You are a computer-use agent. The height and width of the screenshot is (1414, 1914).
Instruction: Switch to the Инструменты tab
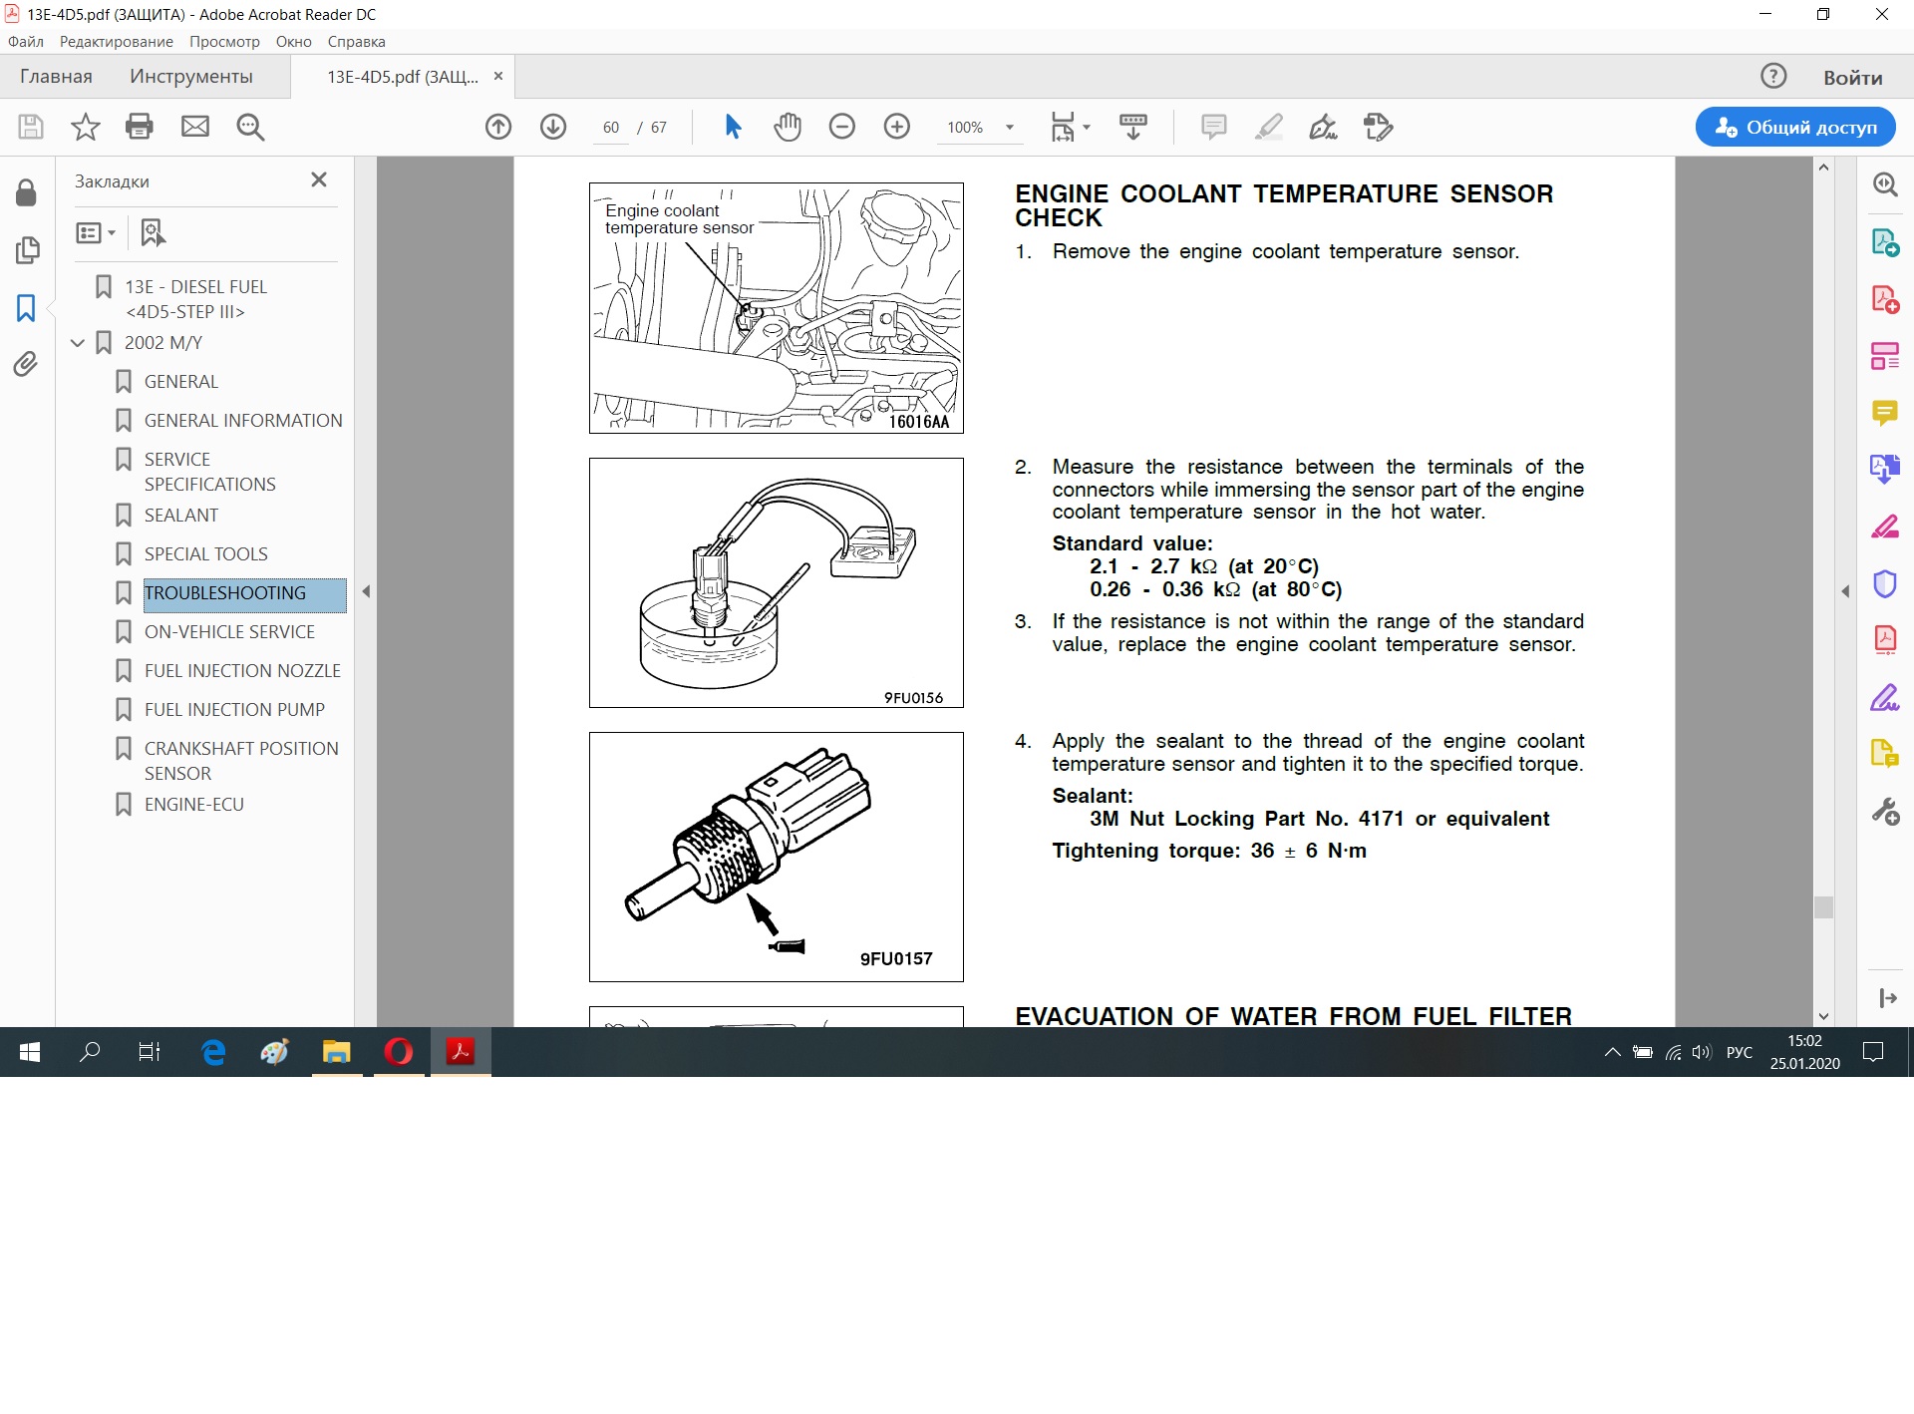click(x=190, y=77)
